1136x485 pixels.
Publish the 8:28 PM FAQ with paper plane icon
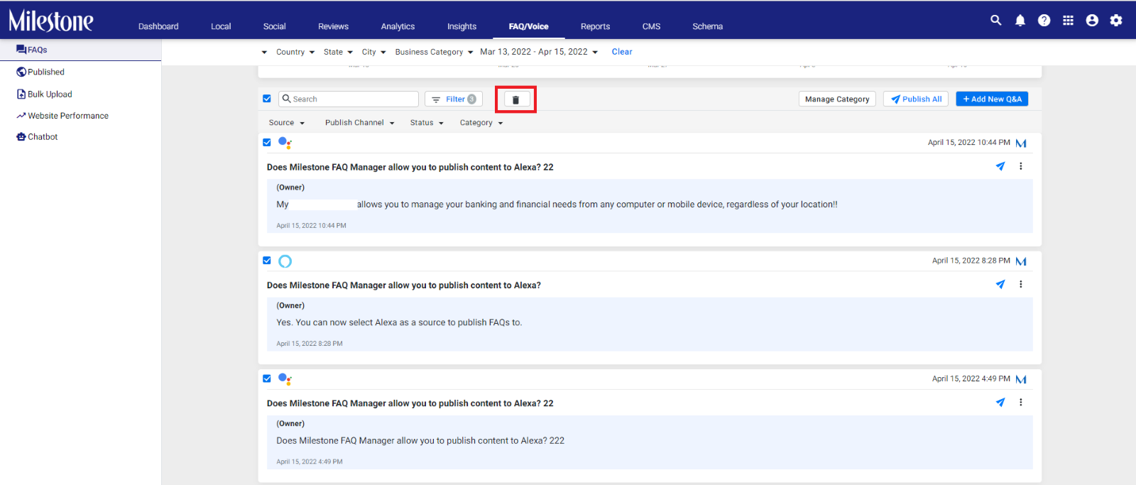pyautogui.click(x=1000, y=284)
